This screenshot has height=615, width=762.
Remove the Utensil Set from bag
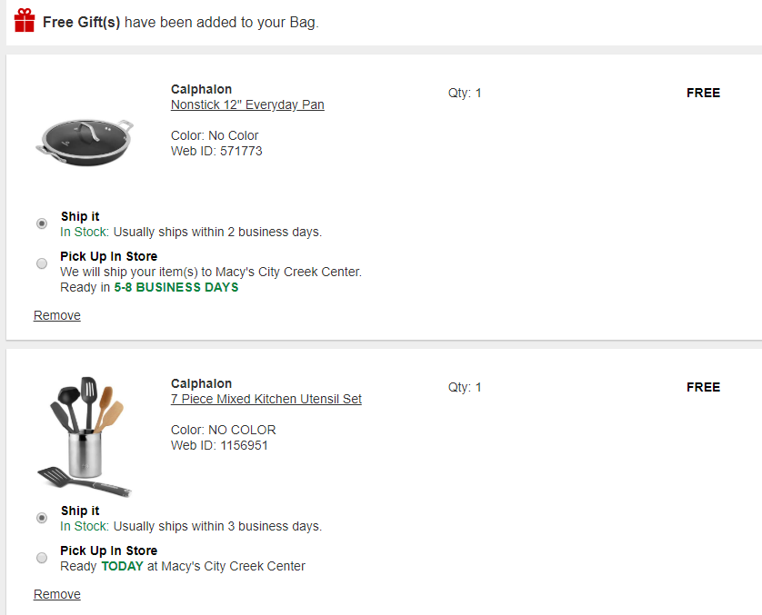57,594
